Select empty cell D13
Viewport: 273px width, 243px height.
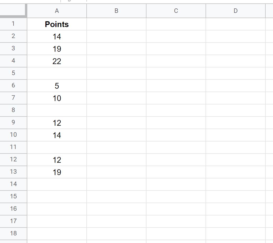tap(235, 172)
